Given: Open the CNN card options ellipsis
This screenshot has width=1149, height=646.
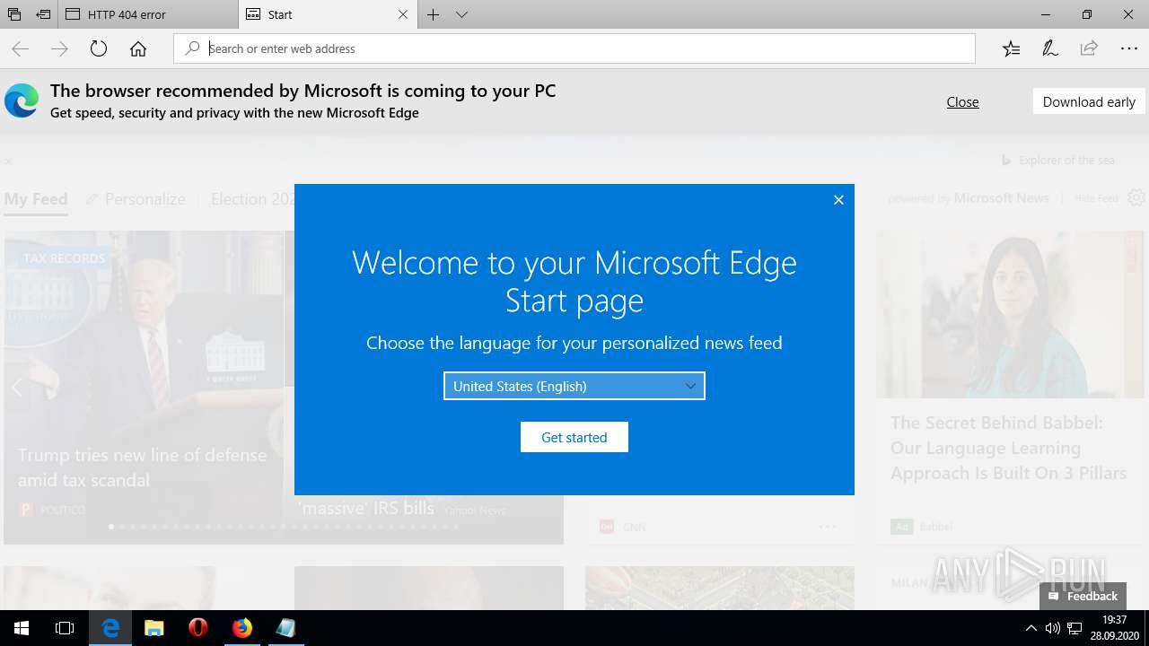Looking at the screenshot, I should coord(828,527).
